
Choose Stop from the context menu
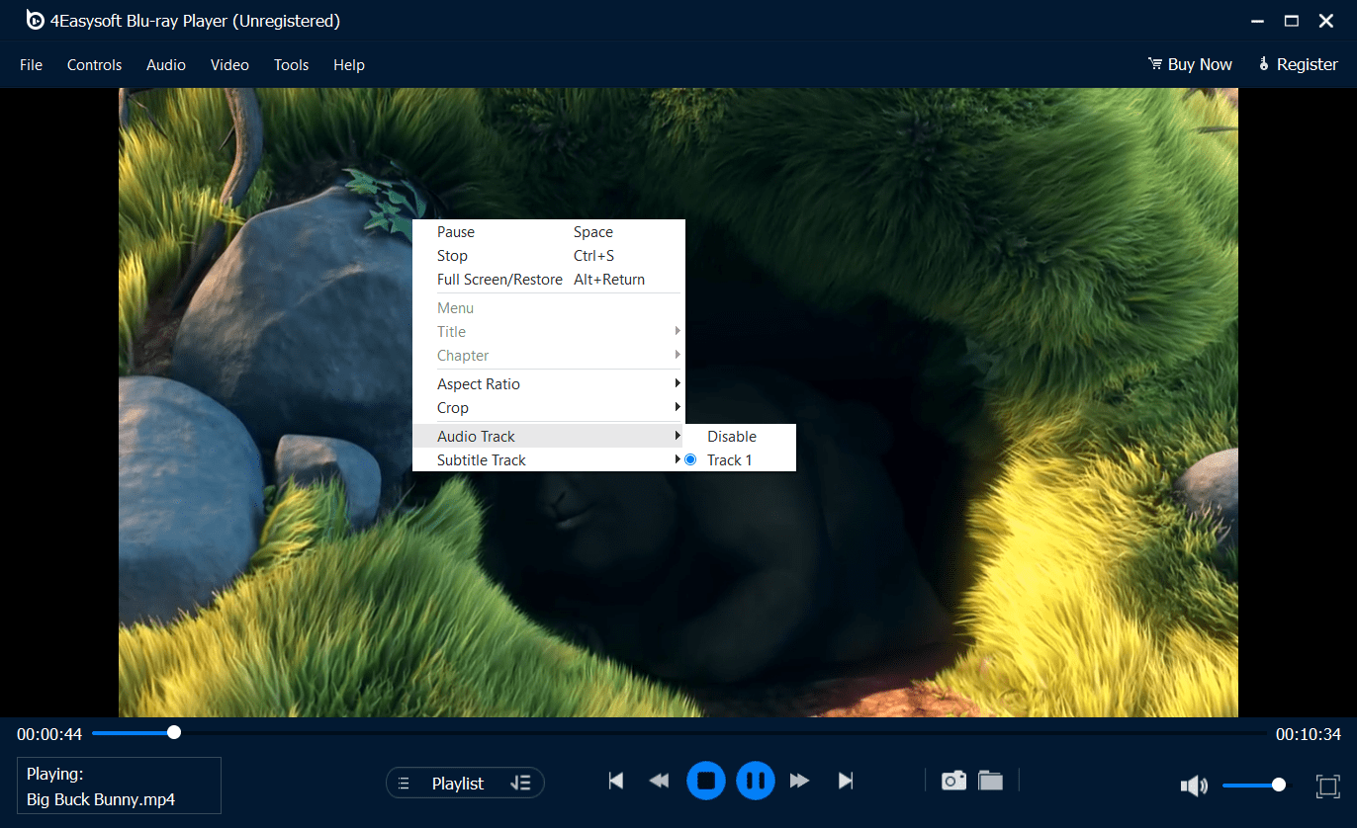click(549, 256)
